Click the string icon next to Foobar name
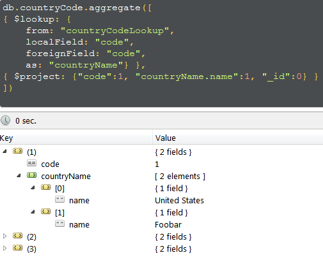This screenshot has width=323, height=260. click(x=59, y=224)
